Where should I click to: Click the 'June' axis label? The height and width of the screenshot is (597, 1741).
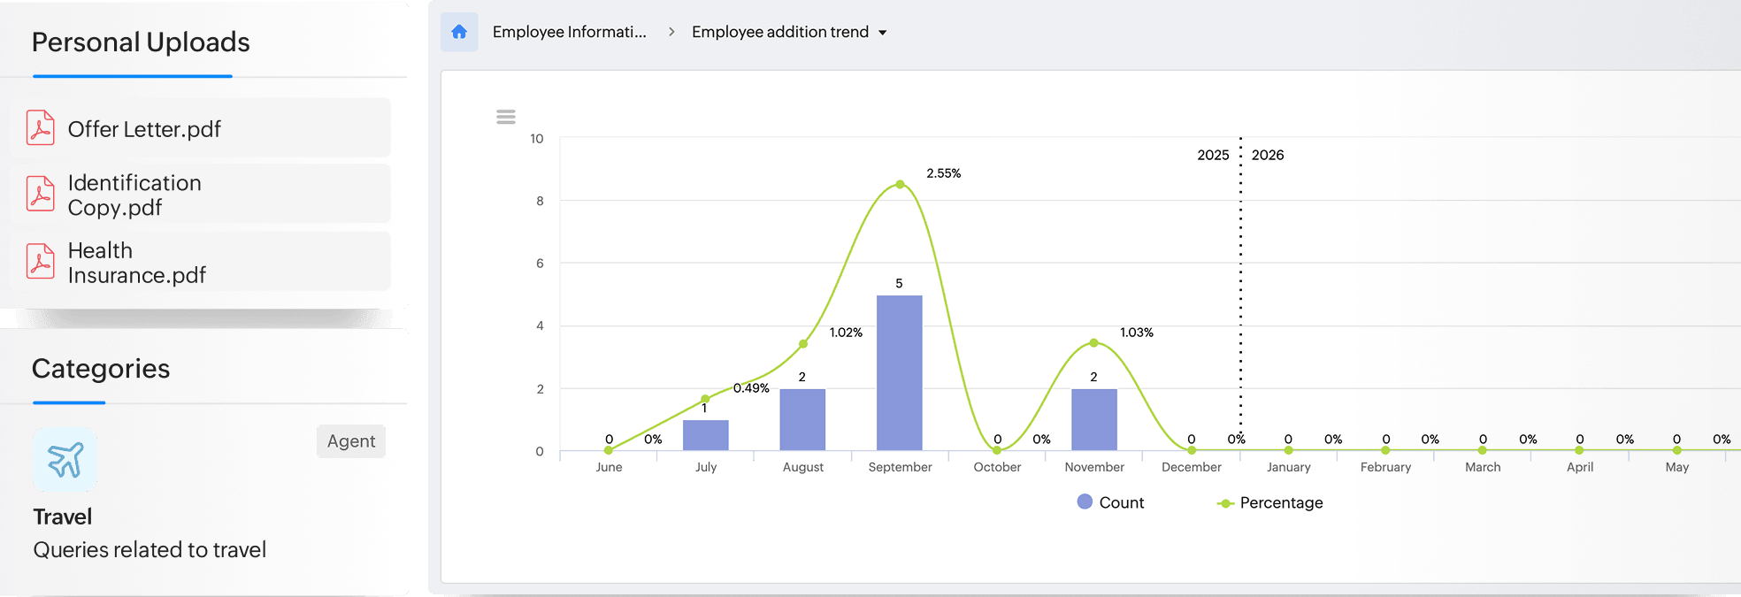(609, 467)
